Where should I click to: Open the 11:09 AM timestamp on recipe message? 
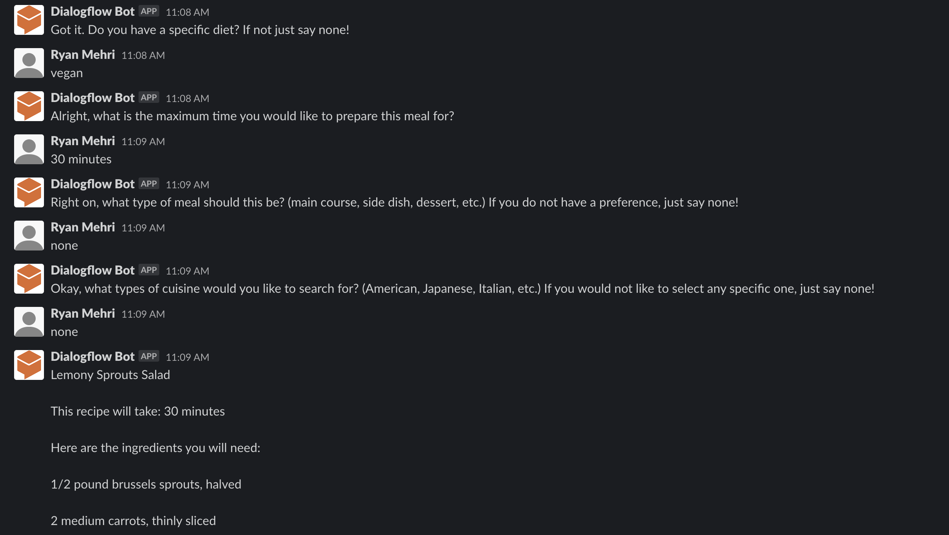coord(187,357)
